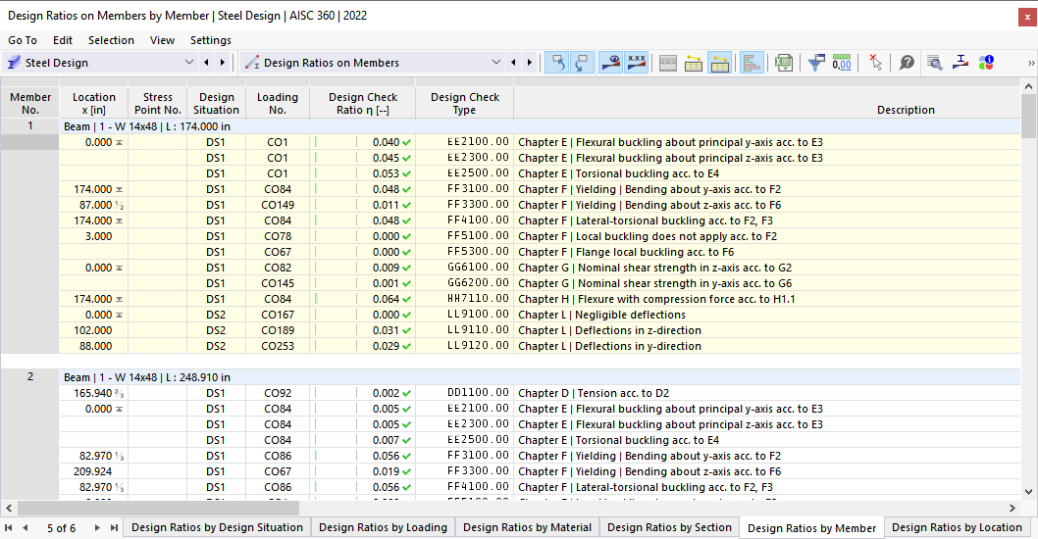This screenshot has width=1038, height=539.
Task: Click the colored circles info icon
Action: tap(986, 63)
